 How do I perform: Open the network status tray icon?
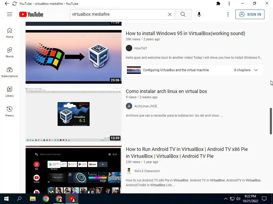click(x=232, y=199)
